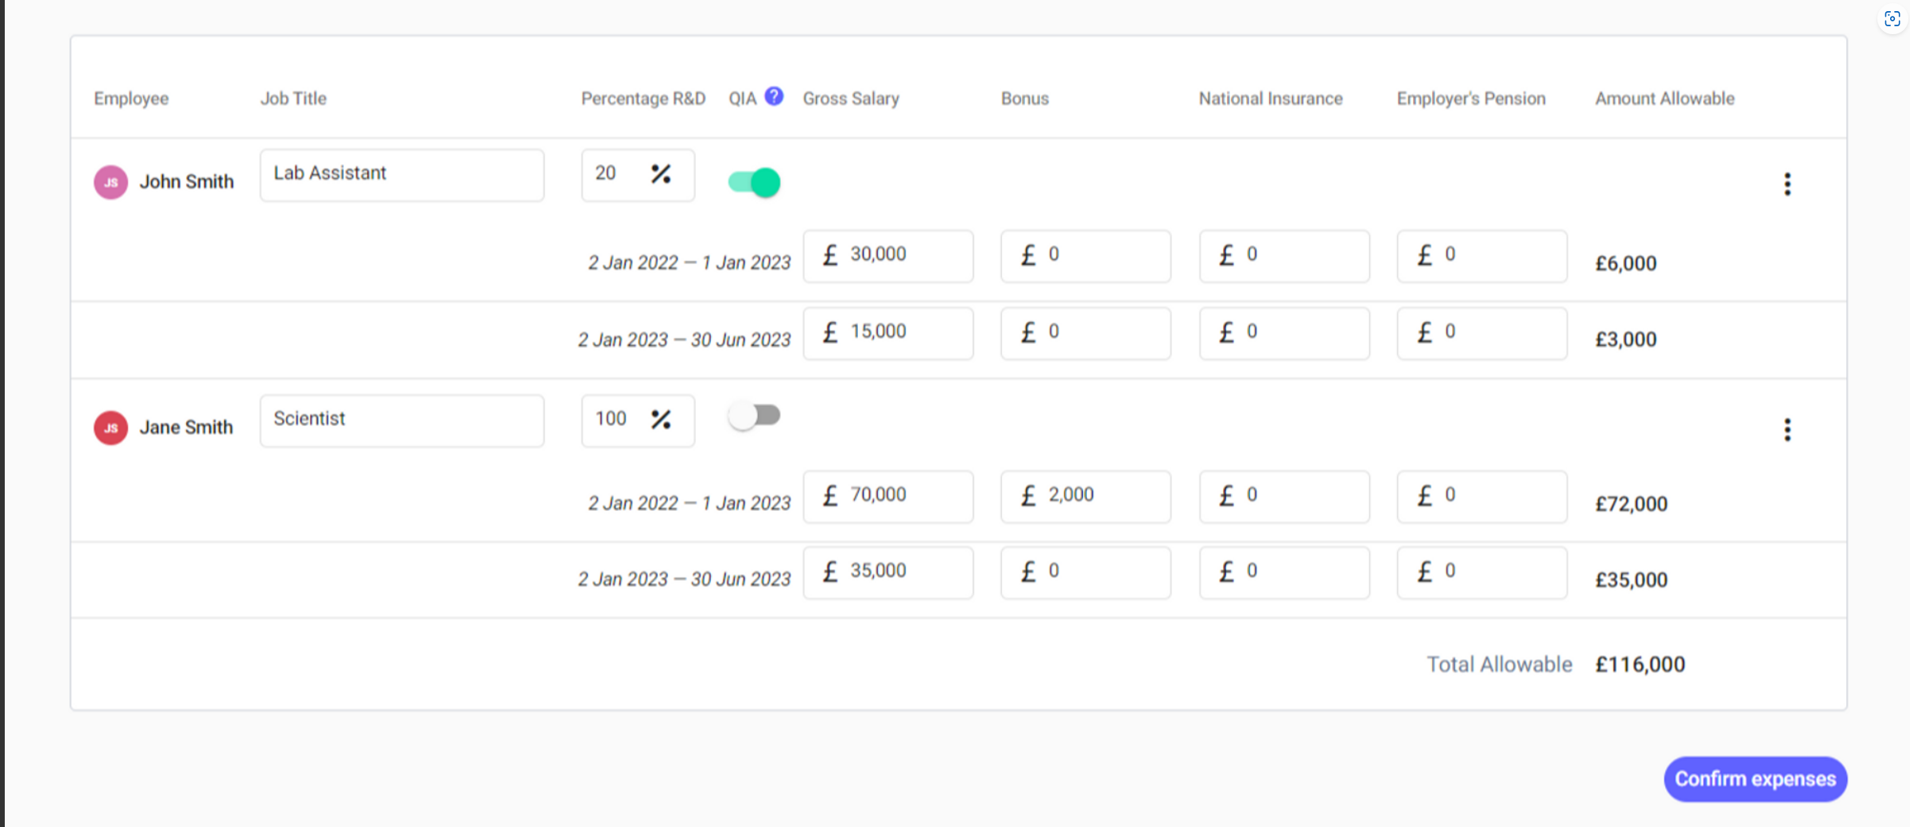Click Jane Smith's red avatar icon
The image size is (1910, 827).
click(x=111, y=428)
